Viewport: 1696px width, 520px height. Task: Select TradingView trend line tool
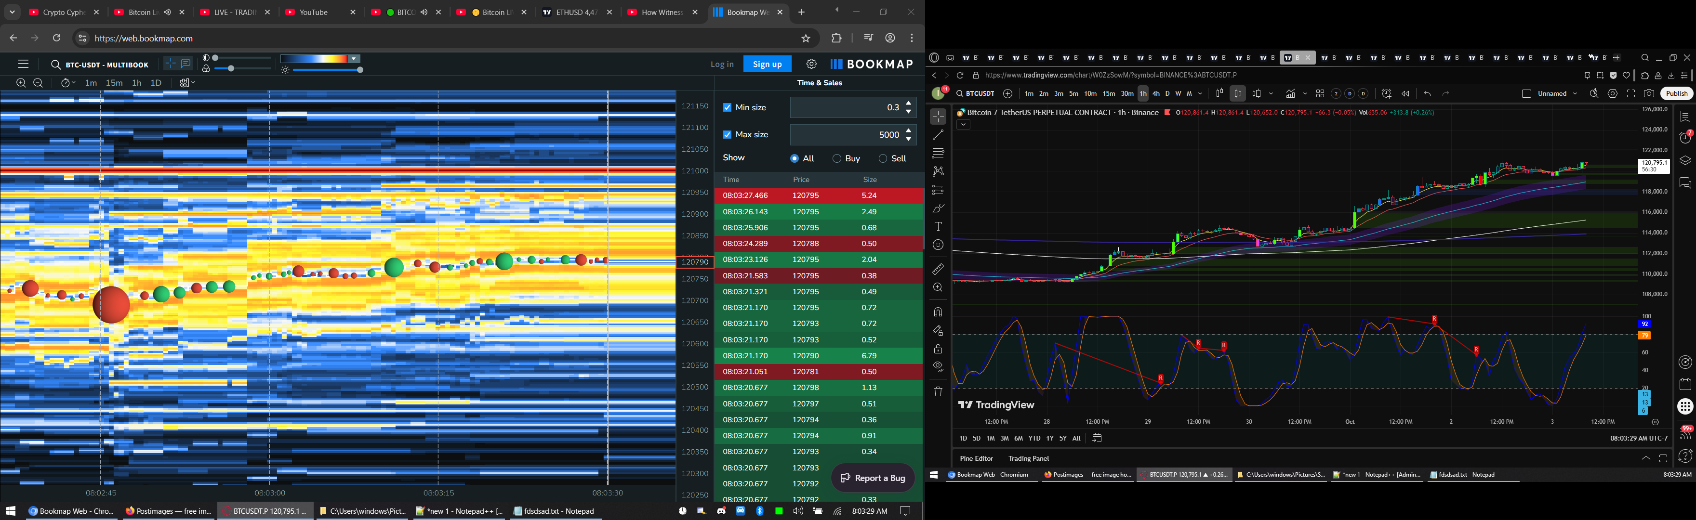coord(938,135)
